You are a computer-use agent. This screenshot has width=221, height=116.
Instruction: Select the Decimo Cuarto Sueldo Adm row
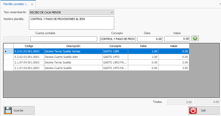click(x=73, y=57)
